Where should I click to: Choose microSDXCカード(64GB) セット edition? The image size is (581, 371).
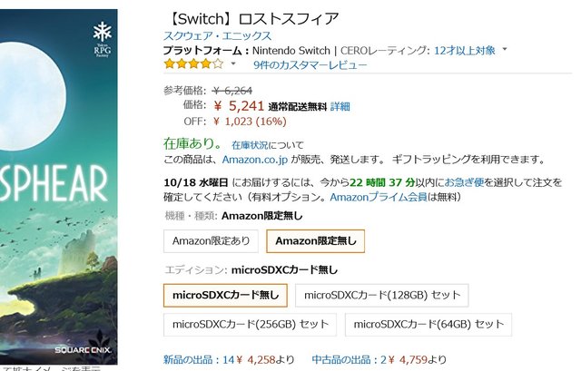pos(428,325)
